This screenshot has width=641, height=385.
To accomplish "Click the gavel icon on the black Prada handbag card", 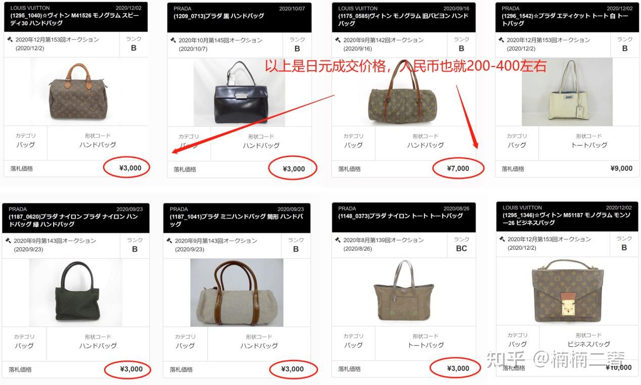I will (x=173, y=40).
